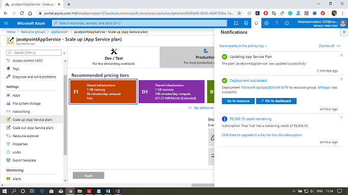348x195 pixels.
Task: Click the Notifications bell icon
Action: pos(256,23)
